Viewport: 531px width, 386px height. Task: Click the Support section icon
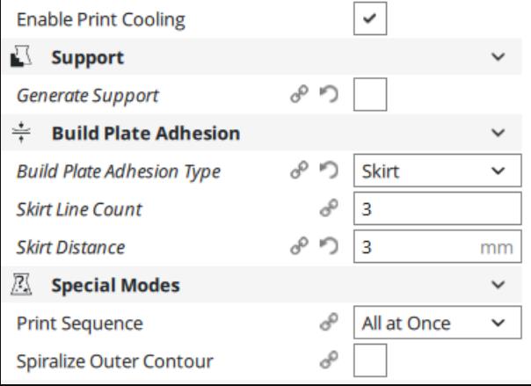pos(21,56)
